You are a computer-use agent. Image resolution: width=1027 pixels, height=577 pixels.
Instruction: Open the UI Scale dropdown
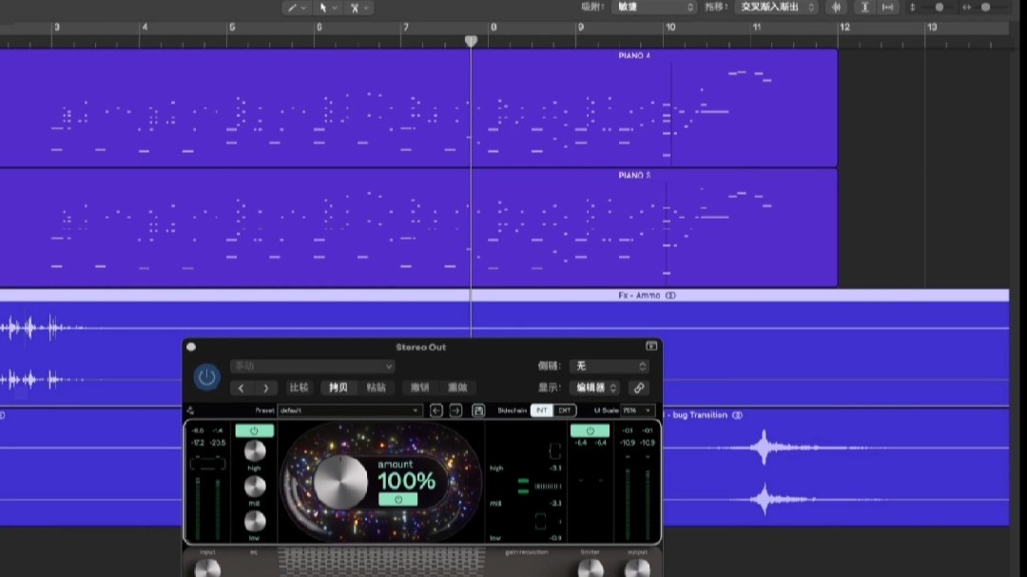(x=636, y=411)
